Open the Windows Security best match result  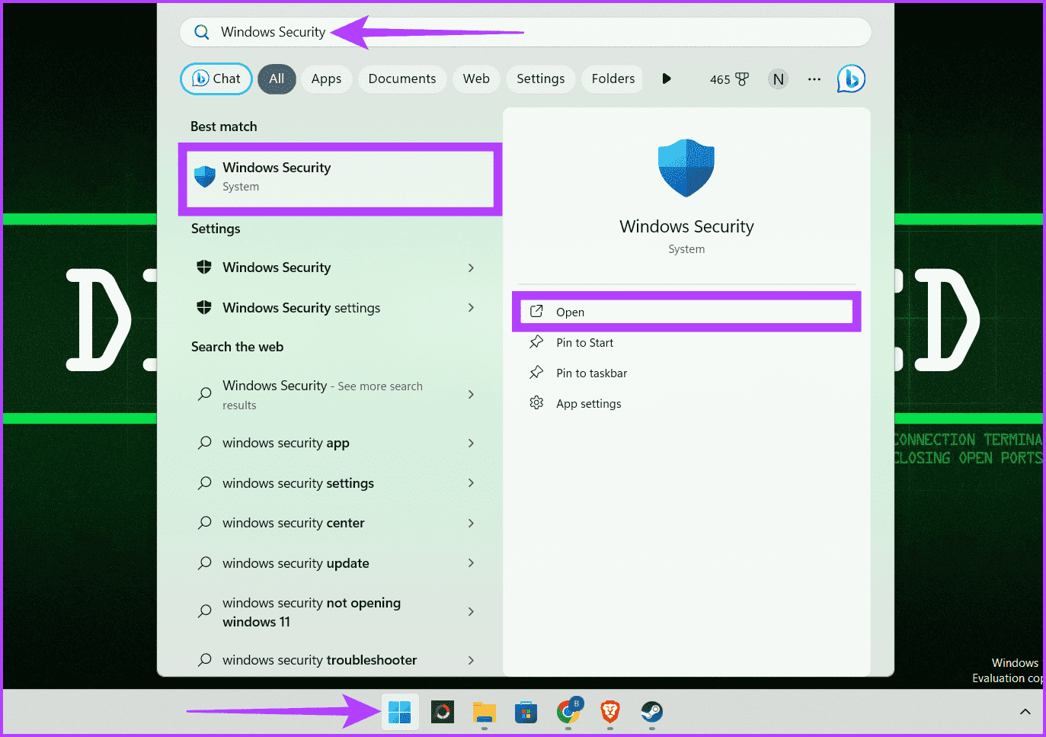[340, 178]
